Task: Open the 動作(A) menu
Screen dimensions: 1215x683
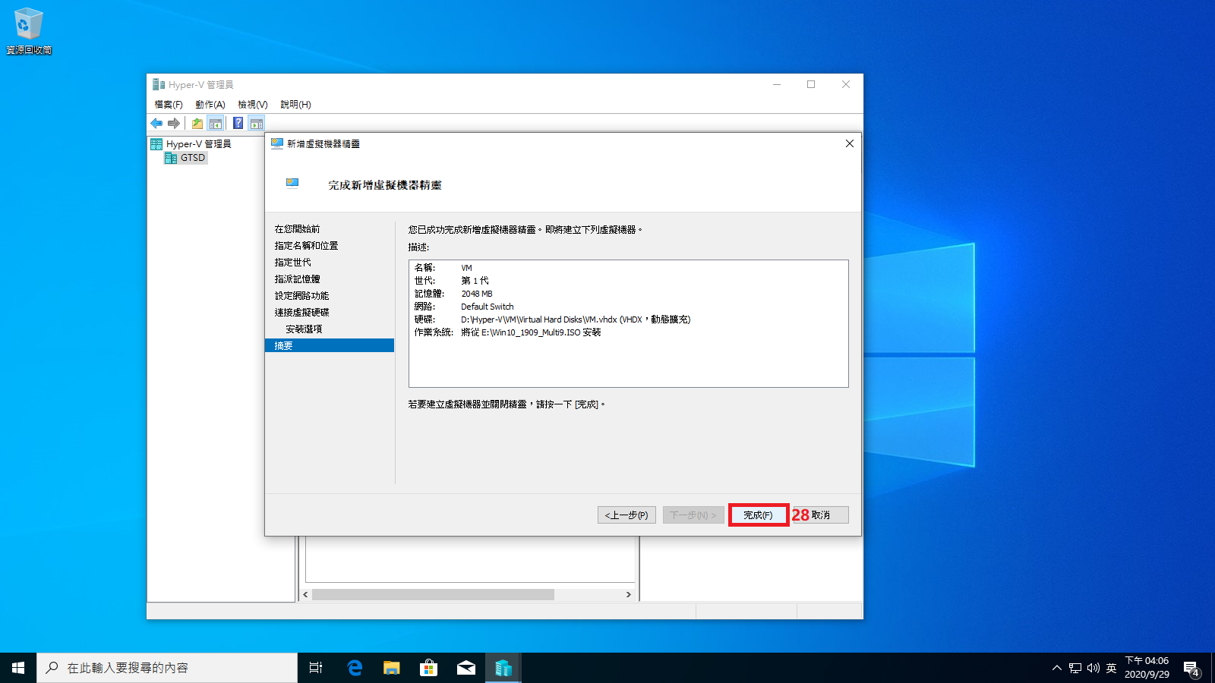Action: click(210, 105)
